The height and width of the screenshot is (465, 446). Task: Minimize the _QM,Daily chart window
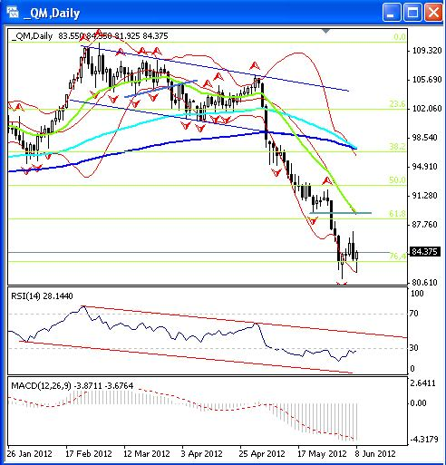pos(391,13)
